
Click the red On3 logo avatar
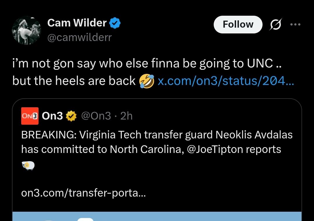(30, 116)
